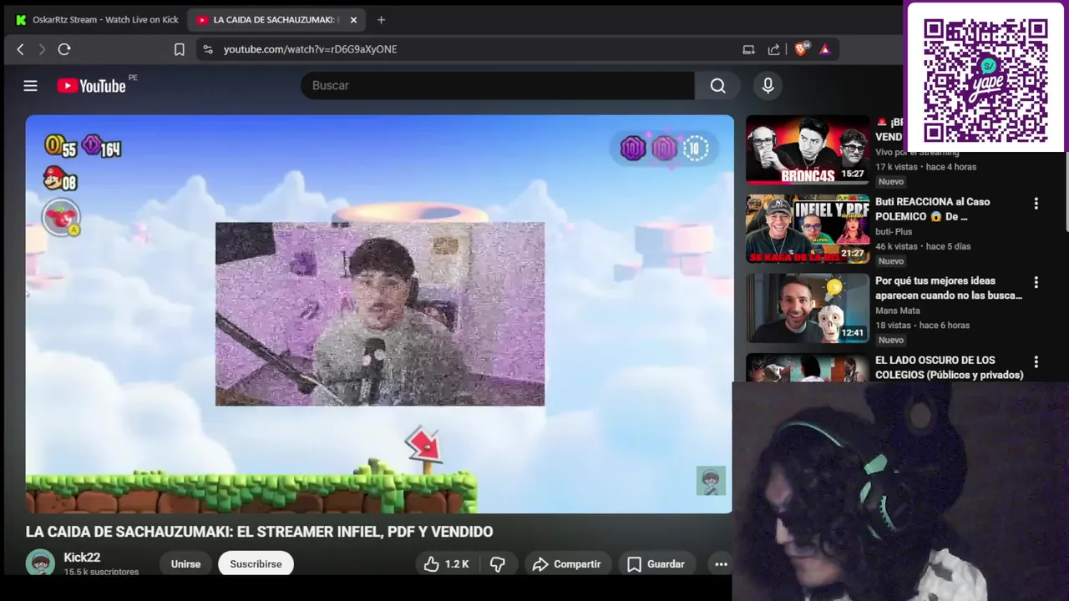Viewport: 1069px width, 601px height.
Task: Click Nuevo badge under Mans Mata video
Action: [x=891, y=340]
